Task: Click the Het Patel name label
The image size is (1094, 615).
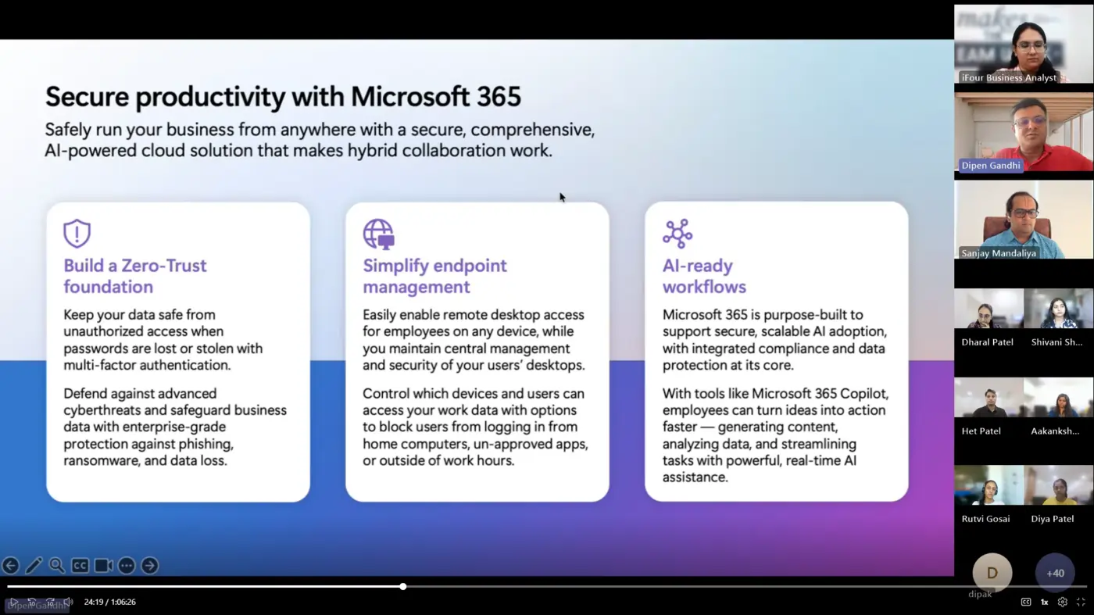Action: [981, 431]
